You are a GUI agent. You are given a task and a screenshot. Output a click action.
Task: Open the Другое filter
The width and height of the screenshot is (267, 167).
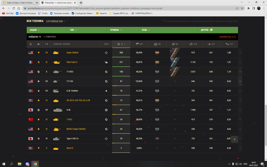(x=218, y=30)
